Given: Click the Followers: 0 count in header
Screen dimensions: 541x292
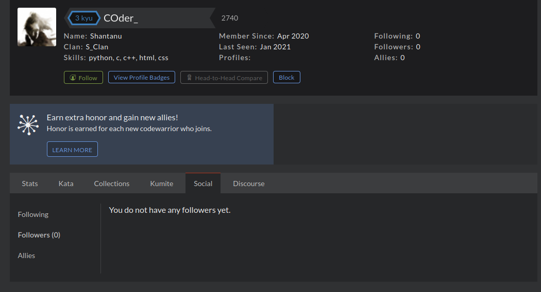Looking at the screenshot, I should pyautogui.click(x=397, y=47).
